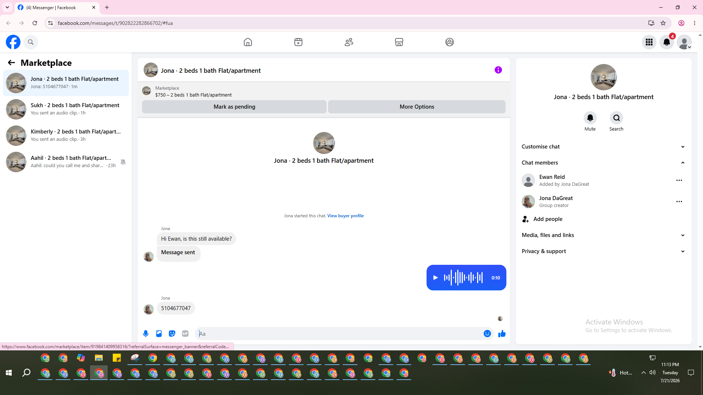This screenshot has width=703, height=395.
Task: Open the Reels video icon
Action: coord(298,42)
